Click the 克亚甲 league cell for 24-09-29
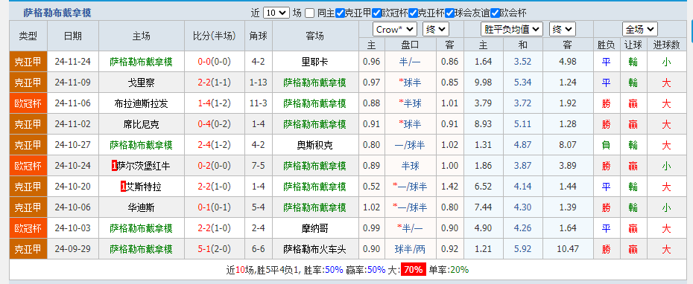This screenshot has width=693, height=284. tap(28, 249)
